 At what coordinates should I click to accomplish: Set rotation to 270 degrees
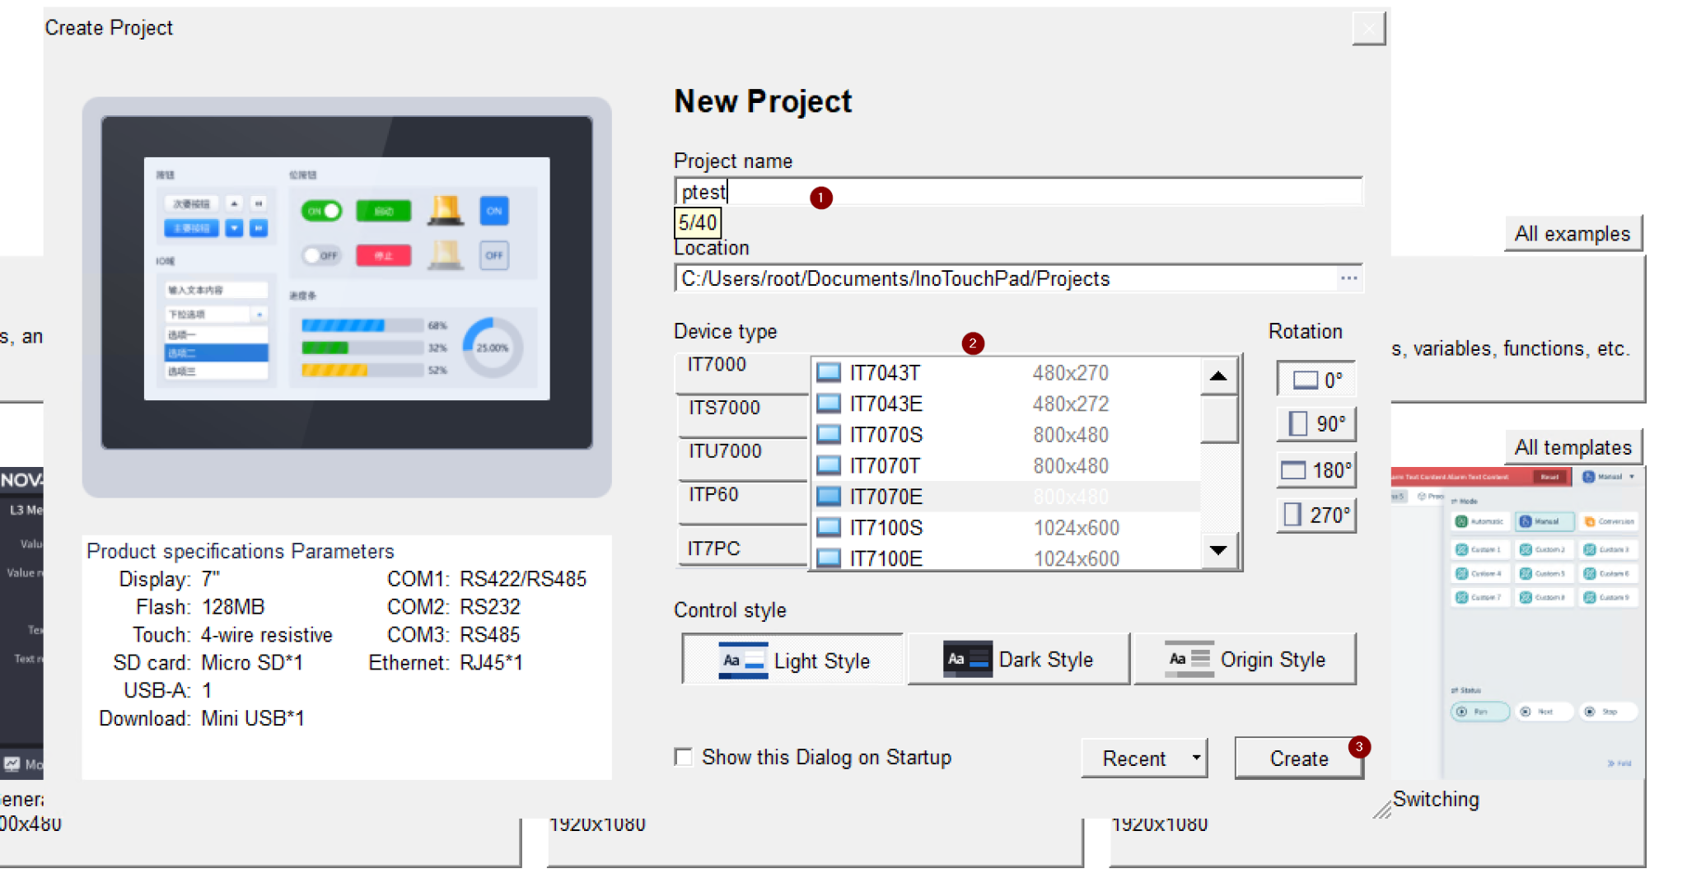[x=1316, y=516]
